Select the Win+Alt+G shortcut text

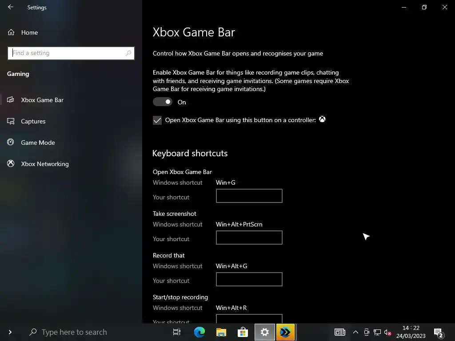pos(231,266)
